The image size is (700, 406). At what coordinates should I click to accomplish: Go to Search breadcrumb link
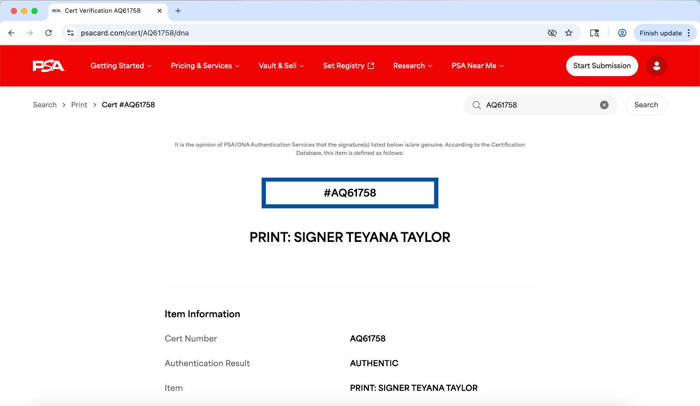coord(45,105)
